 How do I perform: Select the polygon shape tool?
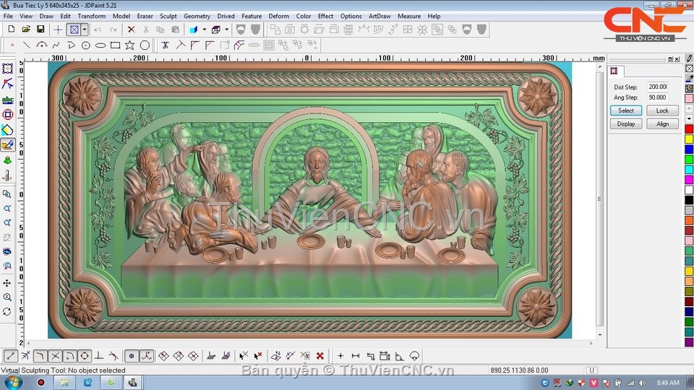[x=145, y=45]
